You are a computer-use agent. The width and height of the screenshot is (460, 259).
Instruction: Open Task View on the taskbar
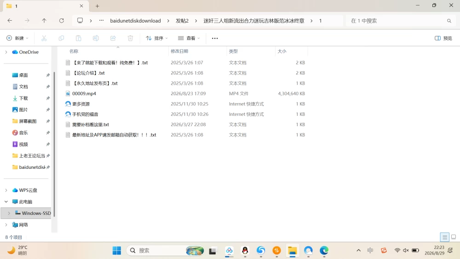click(213, 251)
